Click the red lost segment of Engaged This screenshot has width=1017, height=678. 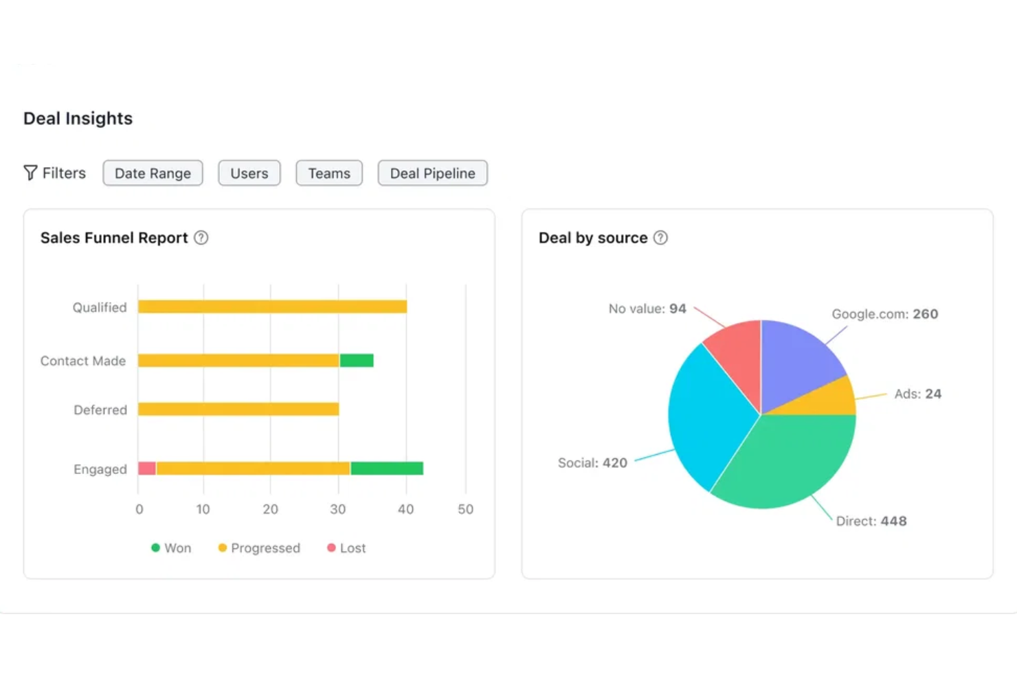[147, 468]
